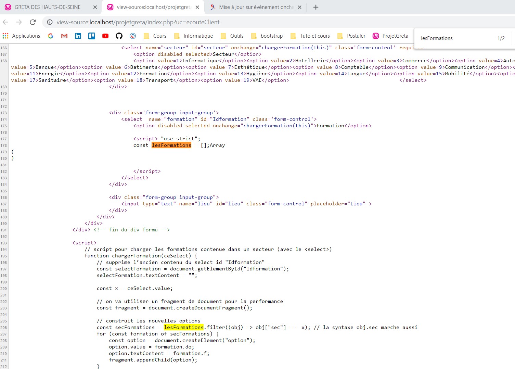Open the Trello bookmark icon
The height and width of the screenshot is (369, 515).
92,36
